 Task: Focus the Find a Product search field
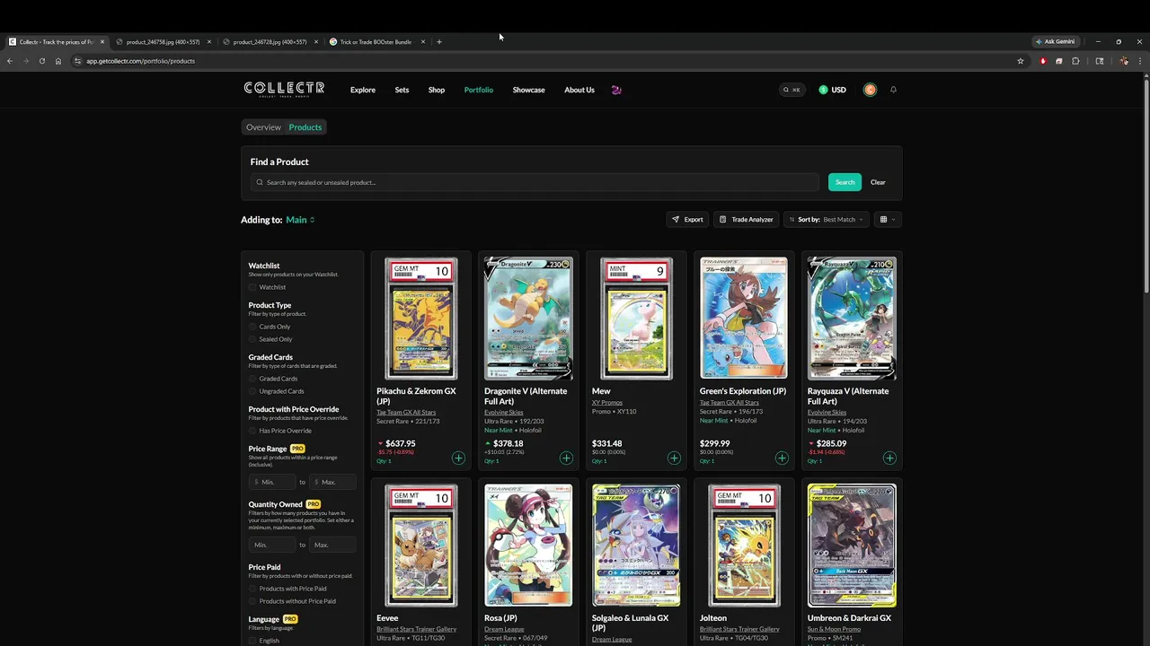535,182
